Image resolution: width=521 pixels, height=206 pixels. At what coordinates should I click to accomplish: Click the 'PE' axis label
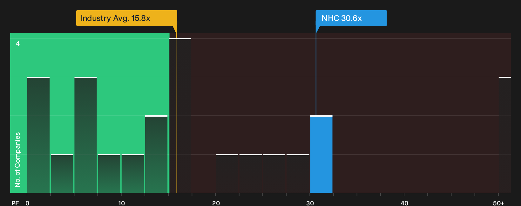[x=15, y=203]
